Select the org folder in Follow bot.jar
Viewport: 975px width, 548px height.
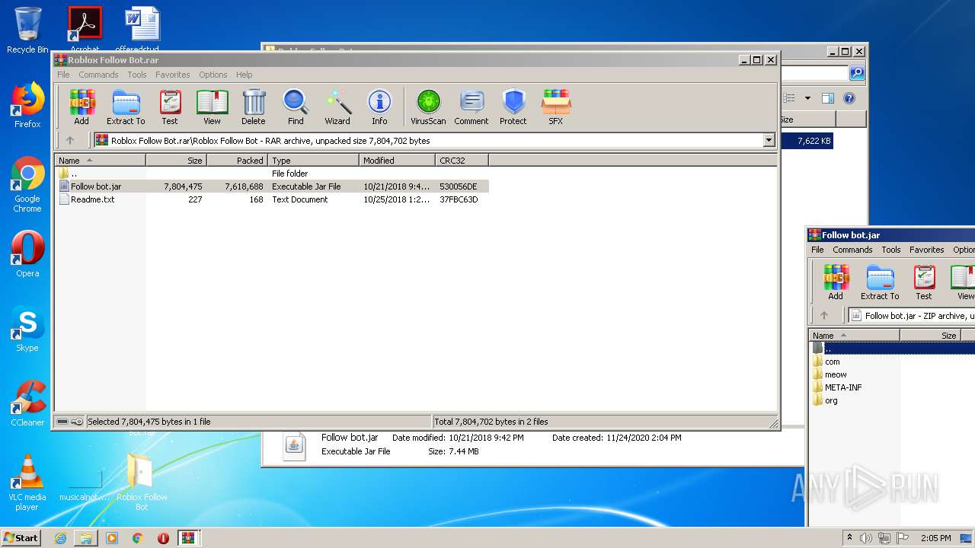[825, 400]
